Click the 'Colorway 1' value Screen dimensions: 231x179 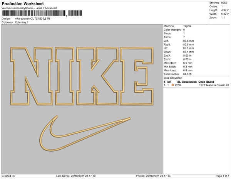point(22,22)
